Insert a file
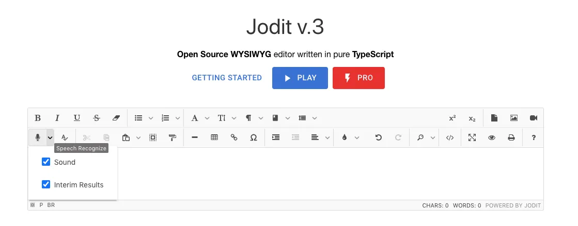The image size is (578, 226). pos(494,118)
